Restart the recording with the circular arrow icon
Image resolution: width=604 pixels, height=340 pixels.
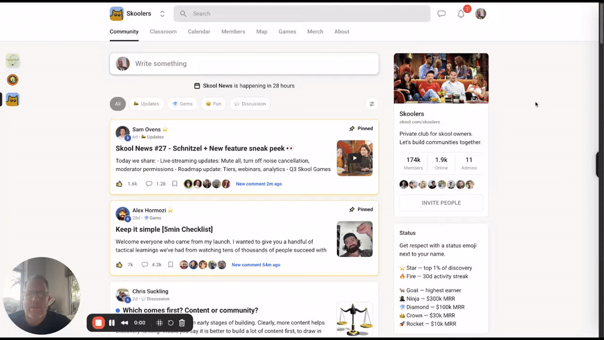coord(170,323)
